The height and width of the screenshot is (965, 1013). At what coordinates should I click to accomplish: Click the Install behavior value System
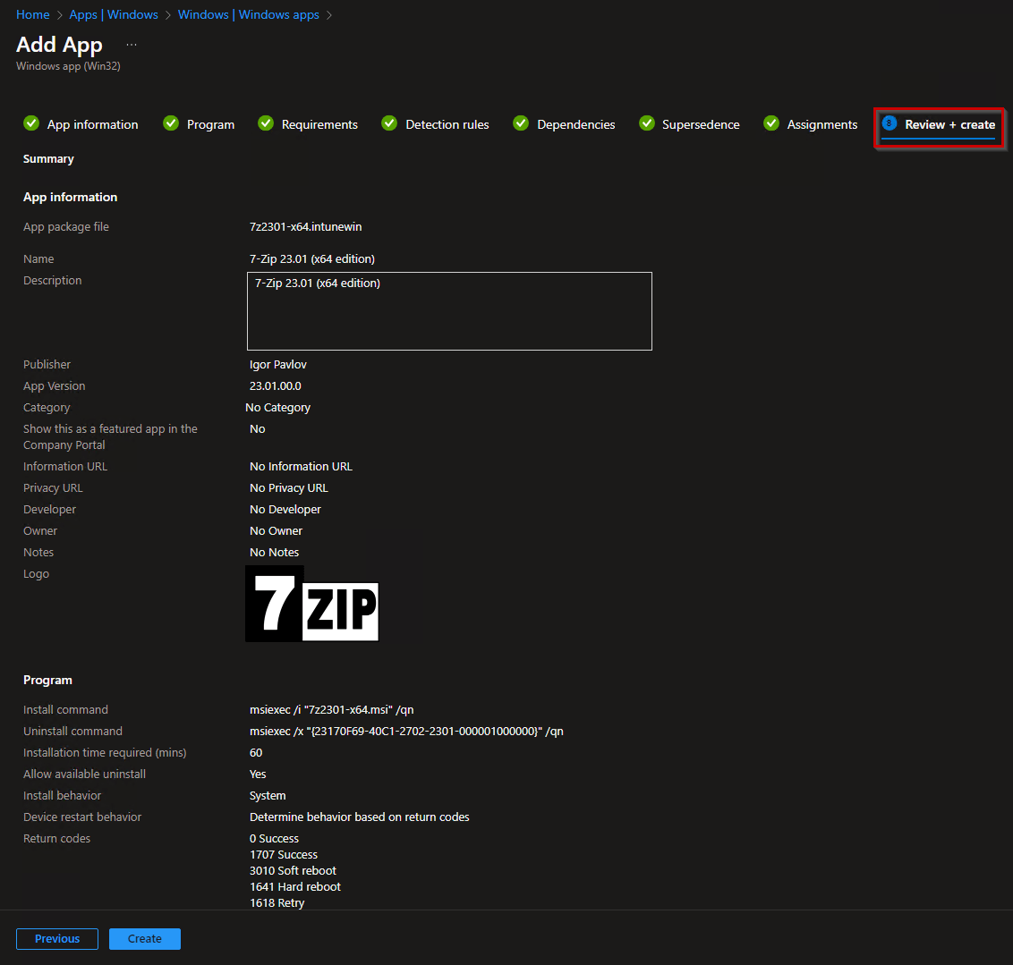268,796
